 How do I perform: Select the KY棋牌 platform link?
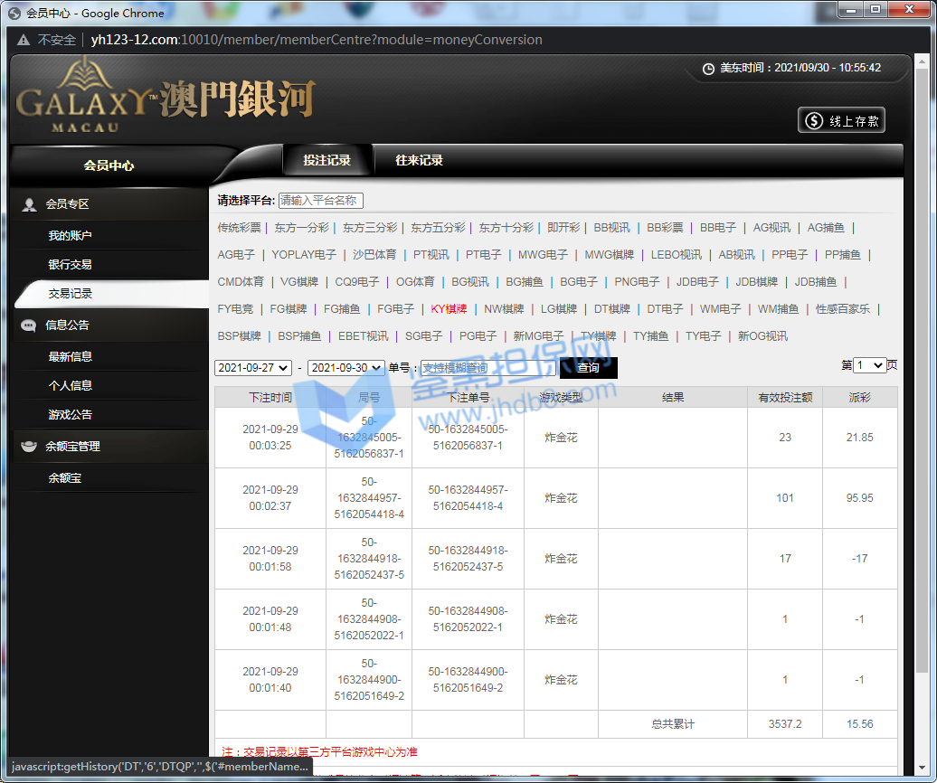(449, 309)
